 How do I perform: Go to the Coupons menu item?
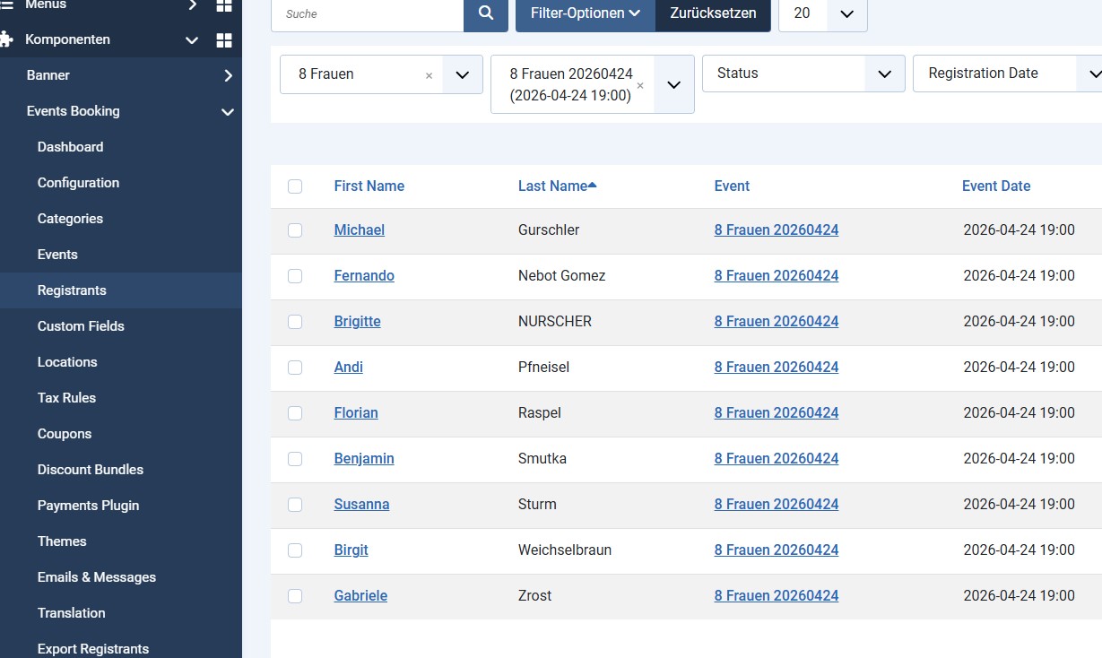65,434
